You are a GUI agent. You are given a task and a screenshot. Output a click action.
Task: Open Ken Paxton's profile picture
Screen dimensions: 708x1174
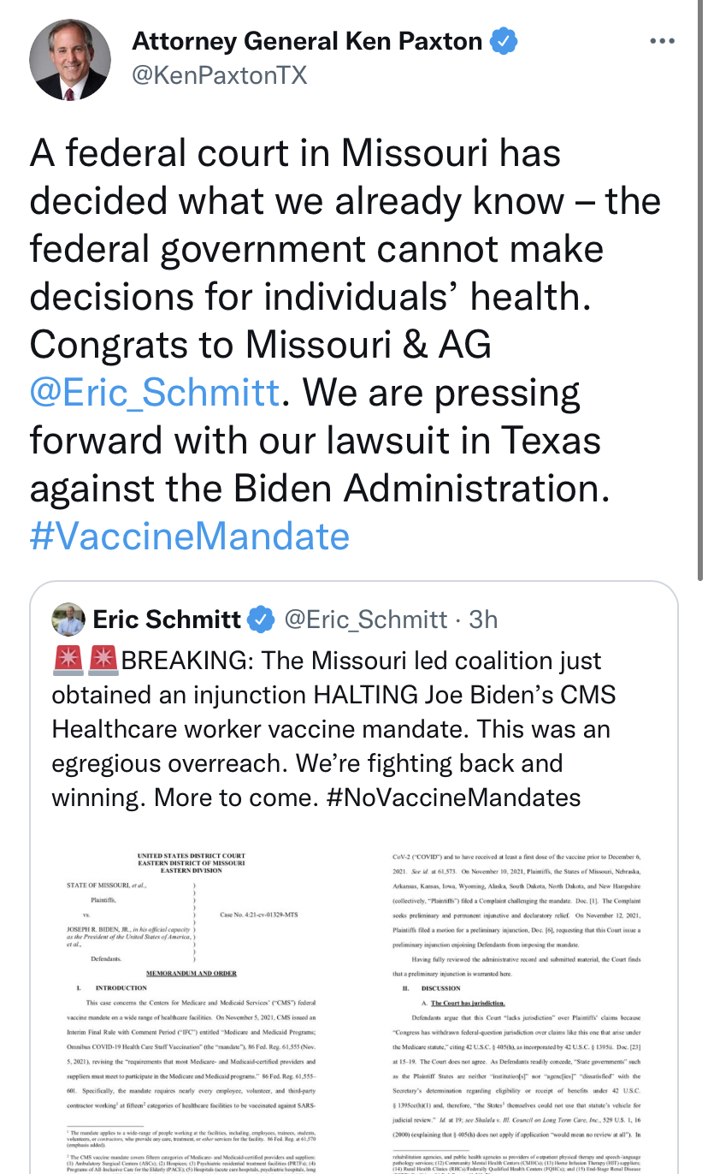point(70,60)
